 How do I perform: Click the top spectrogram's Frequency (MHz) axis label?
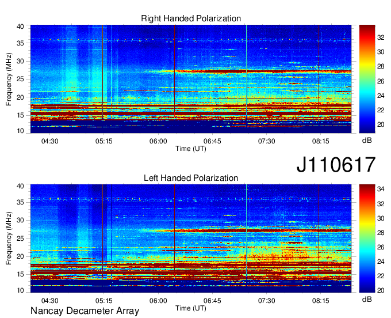pos(9,79)
